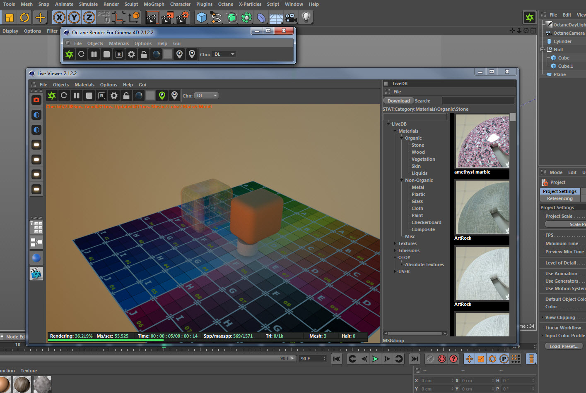This screenshot has height=393, width=586.
Task: Toggle the X axis lock
Action: point(59,17)
